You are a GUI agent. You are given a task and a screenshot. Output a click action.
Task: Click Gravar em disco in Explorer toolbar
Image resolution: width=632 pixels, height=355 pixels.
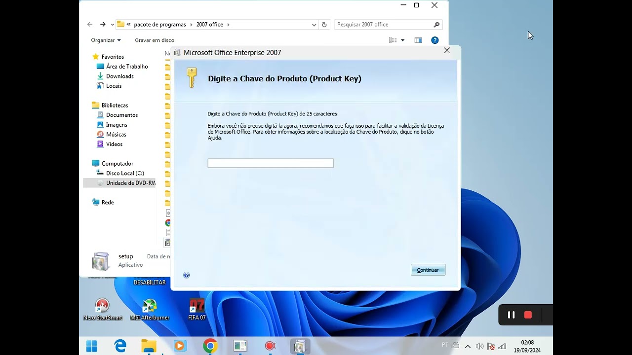tap(155, 40)
